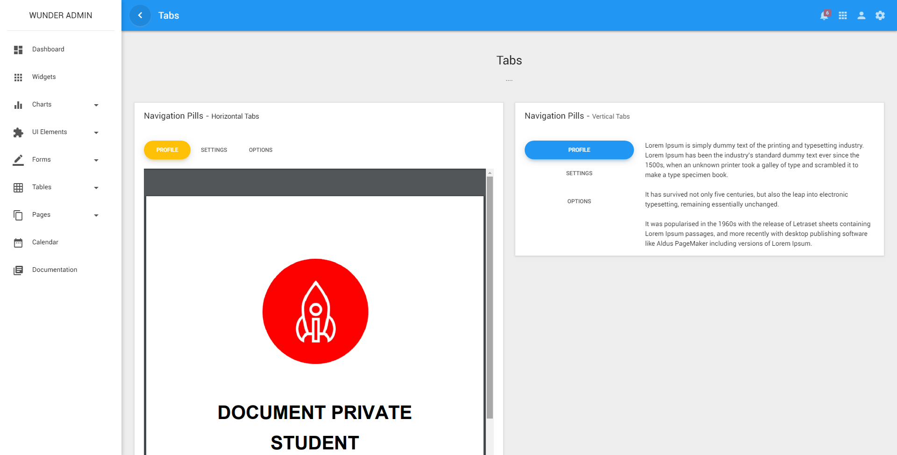
Task: Click the Navigation Pills Horizontal Tabs heading
Action: tap(201, 116)
